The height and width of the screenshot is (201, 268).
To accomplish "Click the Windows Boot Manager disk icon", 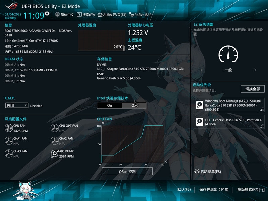I will point(200,105).
